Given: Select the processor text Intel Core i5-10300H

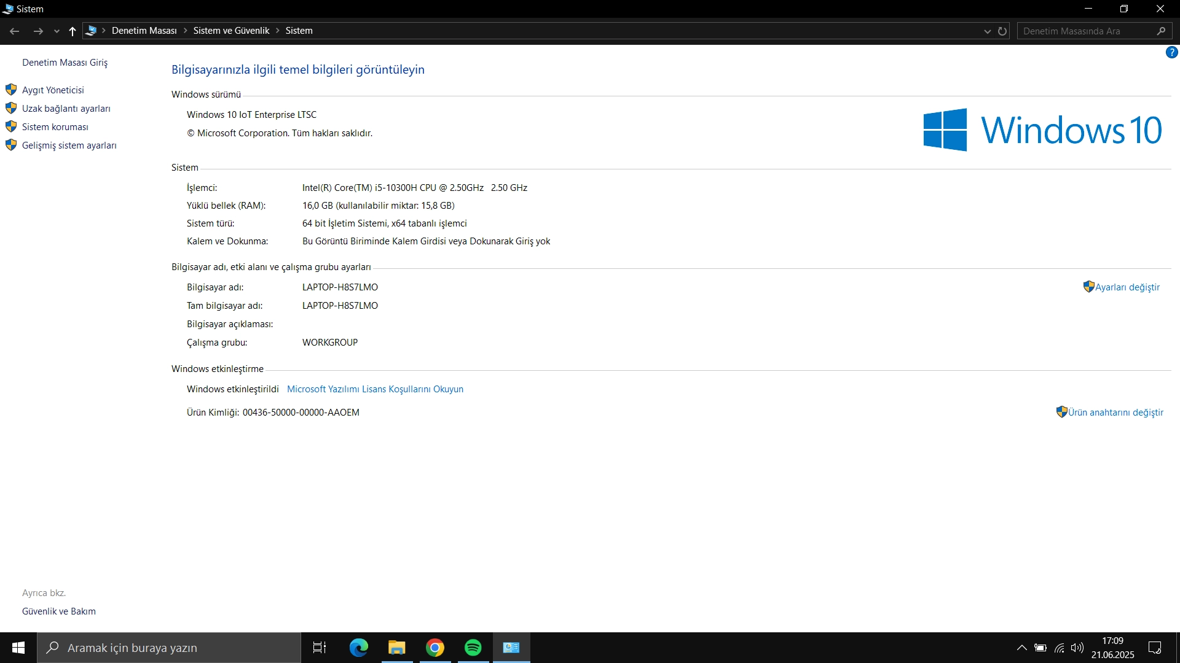Looking at the screenshot, I should click(x=415, y=188).
